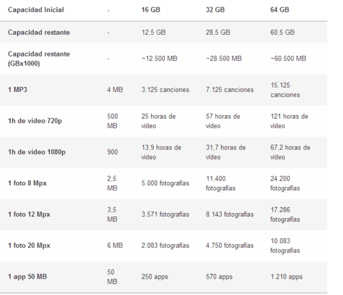343x295 pixels.
Task: Select the '57 horas de vídeo' cell
Action: click(223, 121)
